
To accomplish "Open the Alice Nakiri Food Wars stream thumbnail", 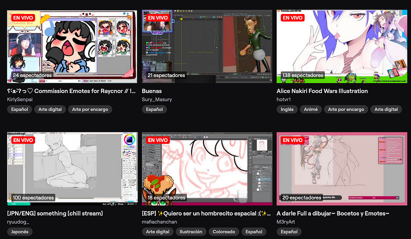I will pyautogui.click(x=342, y=46).
